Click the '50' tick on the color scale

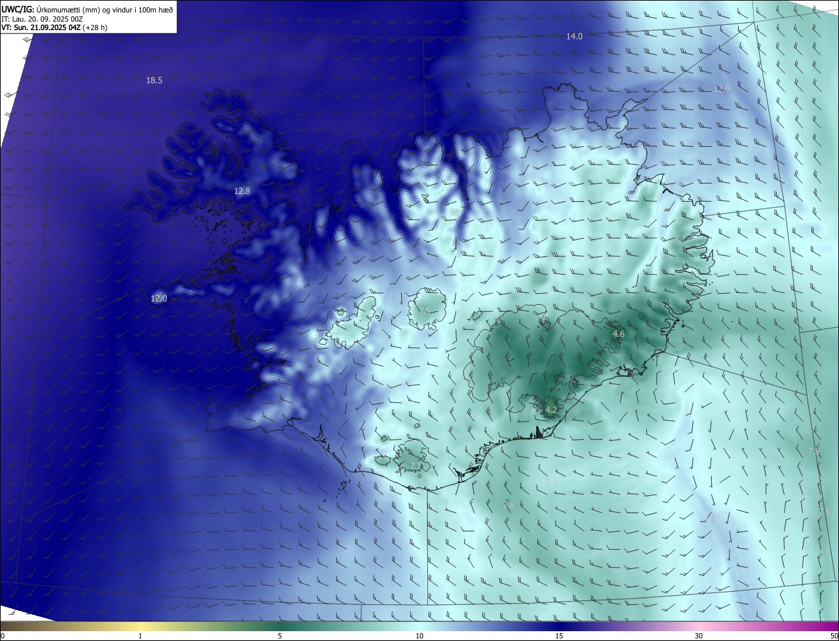point(834,636)
